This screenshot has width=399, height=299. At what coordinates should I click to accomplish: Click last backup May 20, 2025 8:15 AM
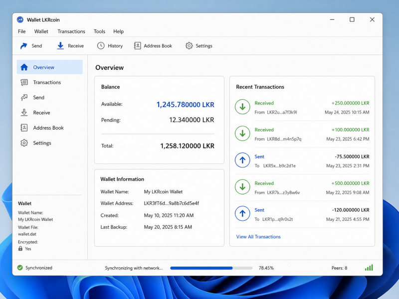point(168,227)
